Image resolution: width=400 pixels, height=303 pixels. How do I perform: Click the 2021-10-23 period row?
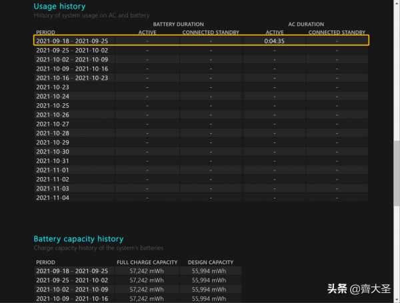click(53, 87)
